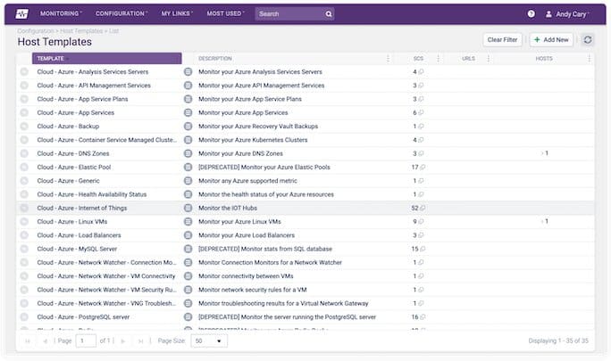Open Hosts column options menu

tap(589, 58)
